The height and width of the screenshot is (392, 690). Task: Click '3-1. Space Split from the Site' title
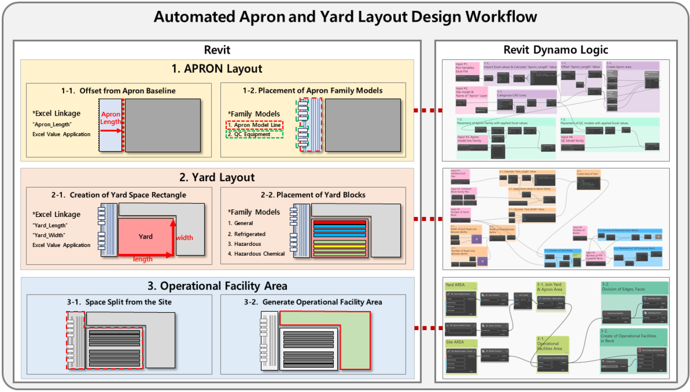119,302
